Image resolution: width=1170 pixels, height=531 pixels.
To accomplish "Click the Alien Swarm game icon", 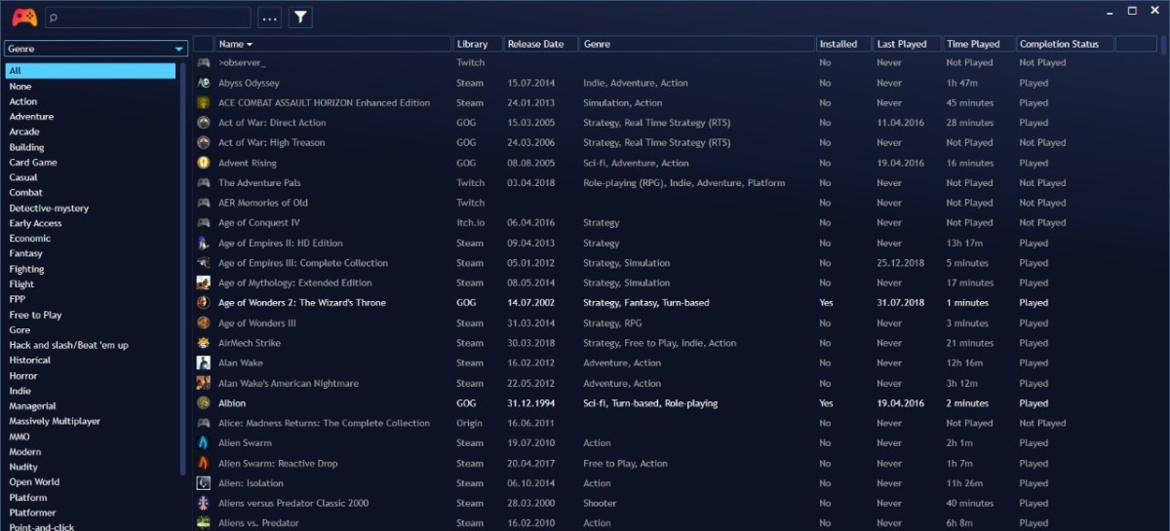I will [x=203, y=443].
